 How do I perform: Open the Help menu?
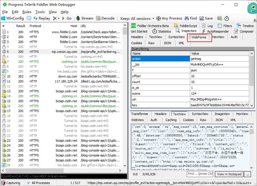65,12
